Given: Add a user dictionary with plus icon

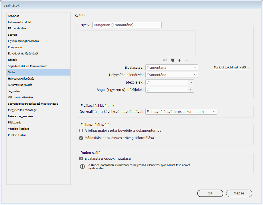Looking at the screenshot, I should click(x=179, y=60).
